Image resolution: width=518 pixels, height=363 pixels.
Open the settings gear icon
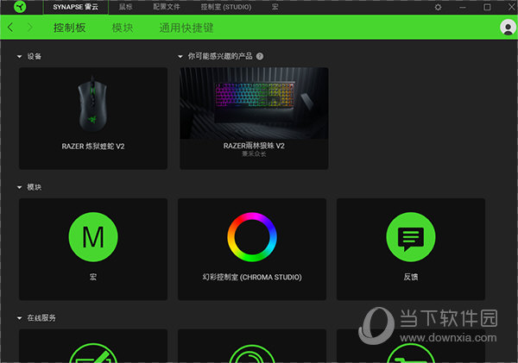point(438,7)
